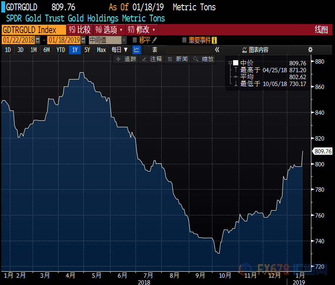The image size is (335, 285).
Task: Activate the 追踪 crosshair tracking tool
Action: (x=126, y=59)
